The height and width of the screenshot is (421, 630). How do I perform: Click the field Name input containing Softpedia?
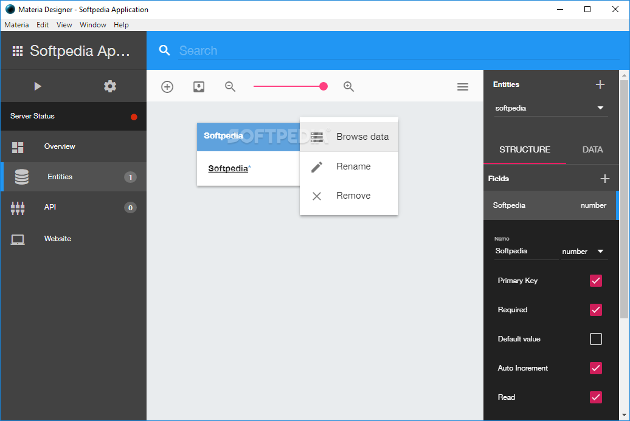point(527,252)
